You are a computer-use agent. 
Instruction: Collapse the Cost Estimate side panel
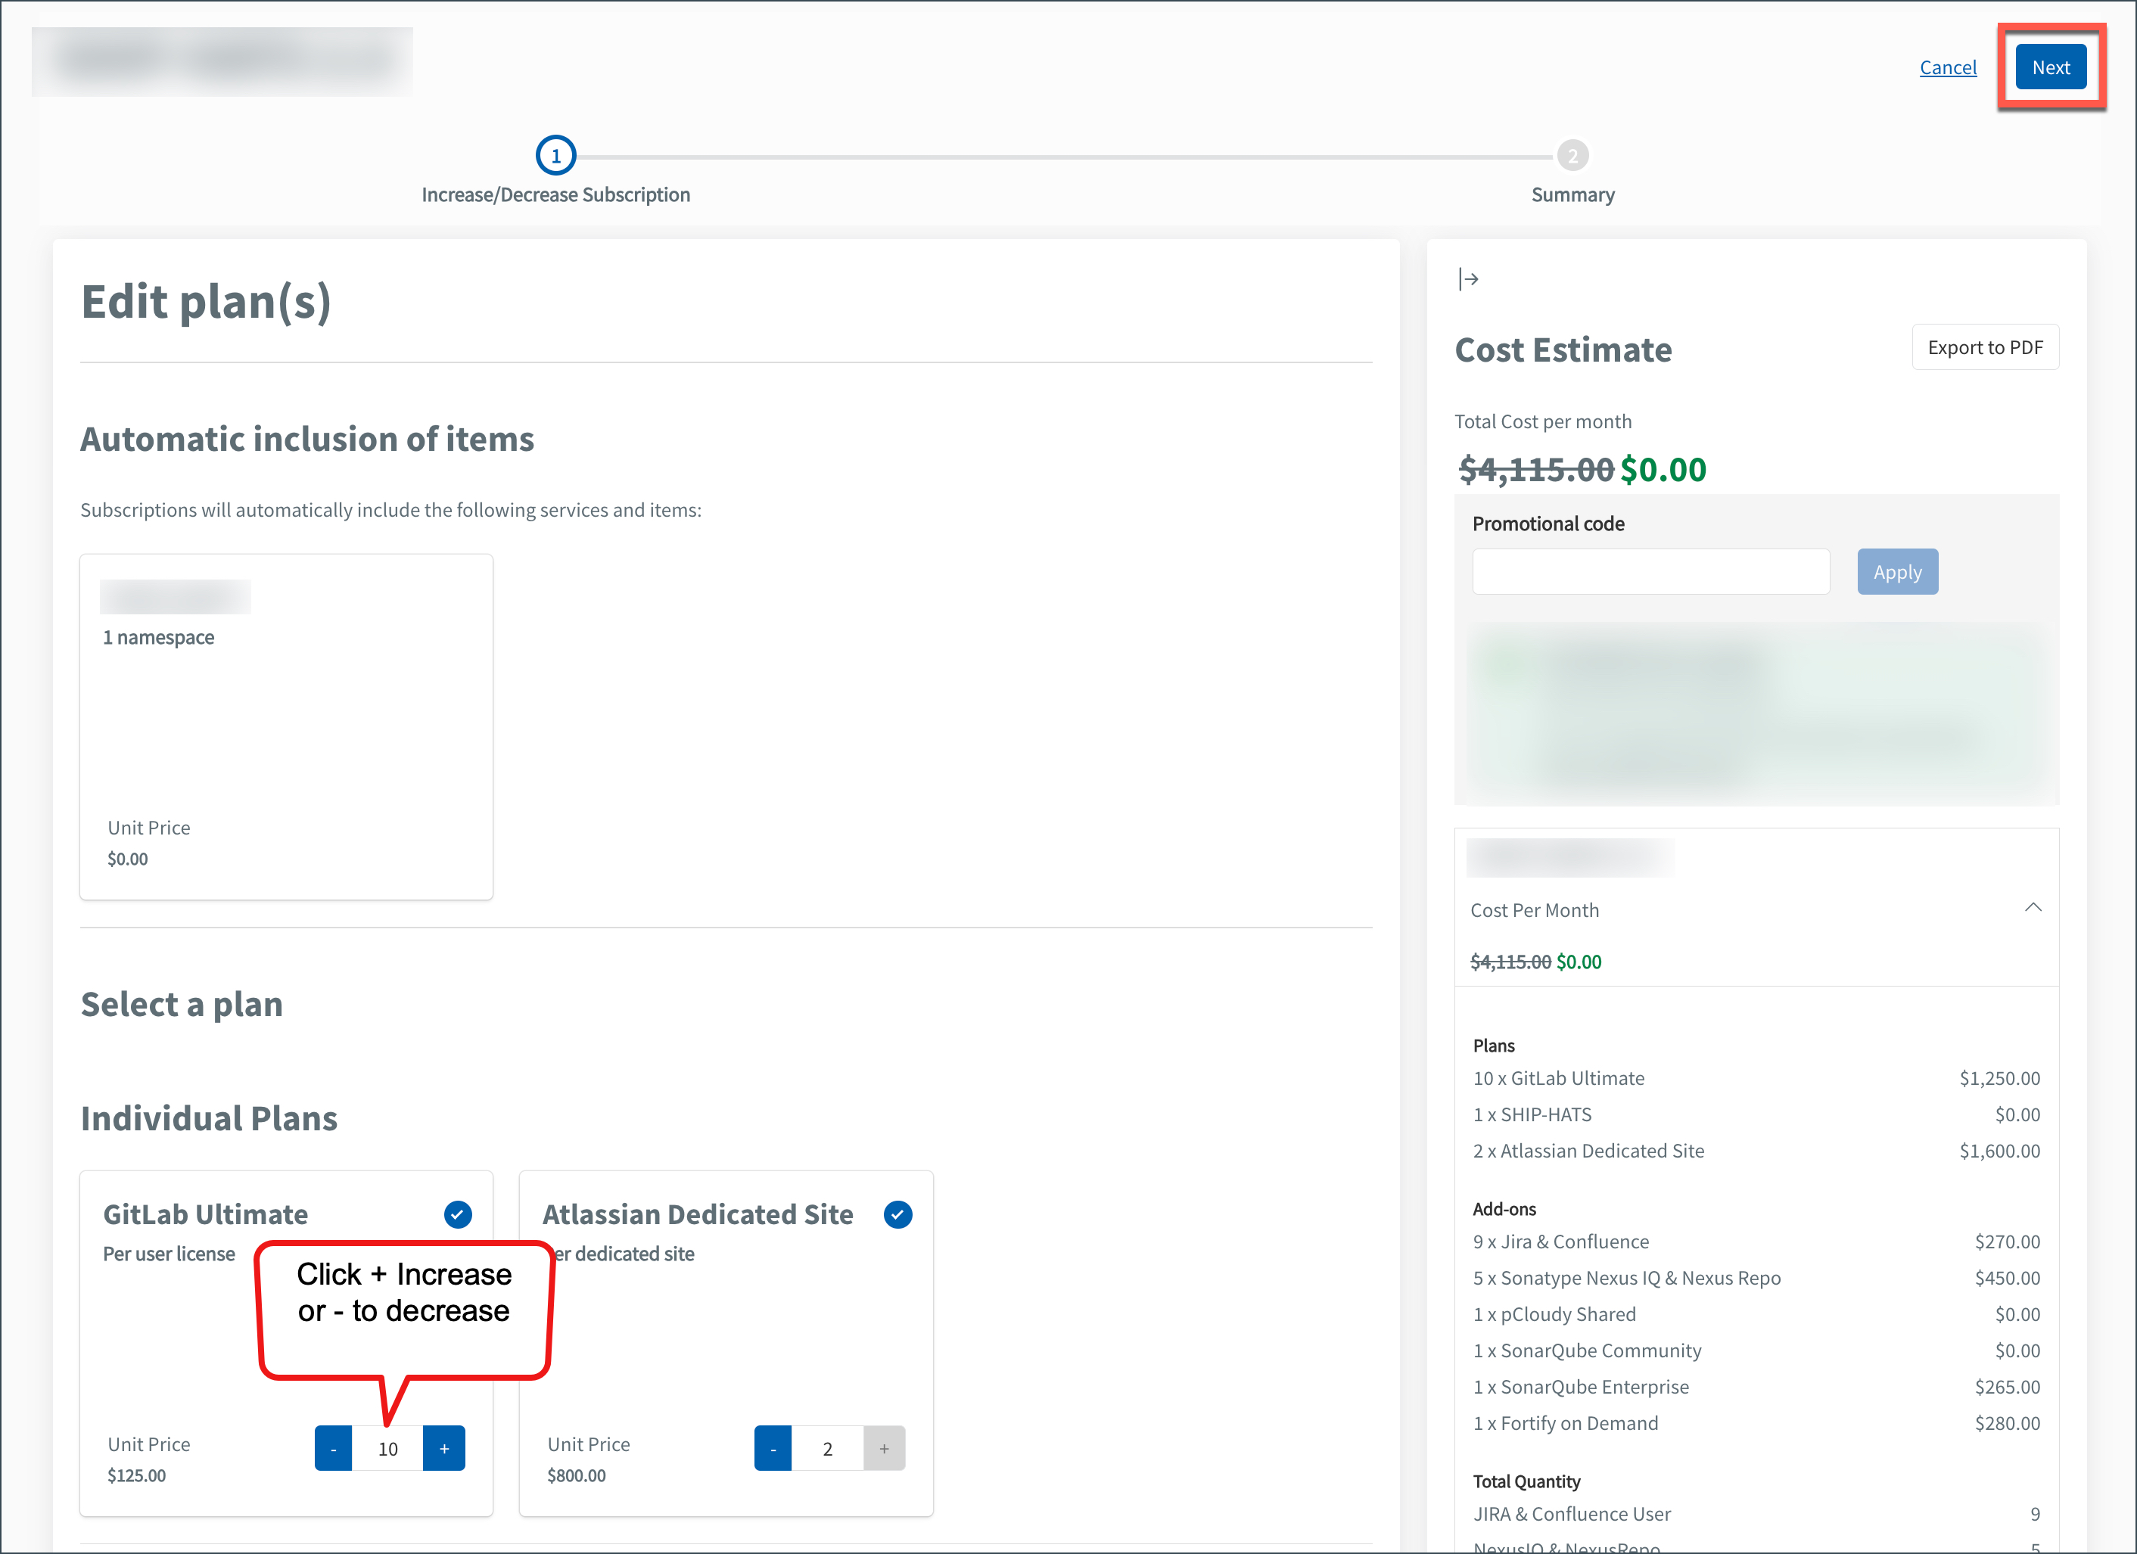tap(1468, 278)
